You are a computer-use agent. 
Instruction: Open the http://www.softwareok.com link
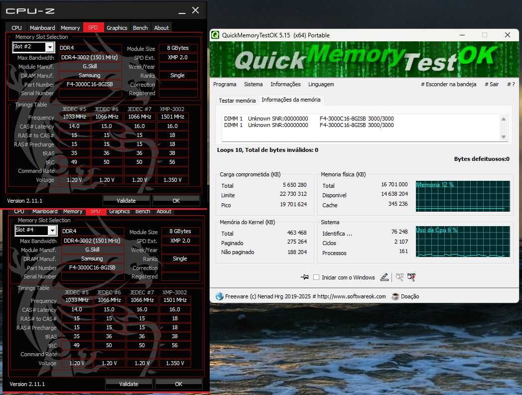(351, 296)
